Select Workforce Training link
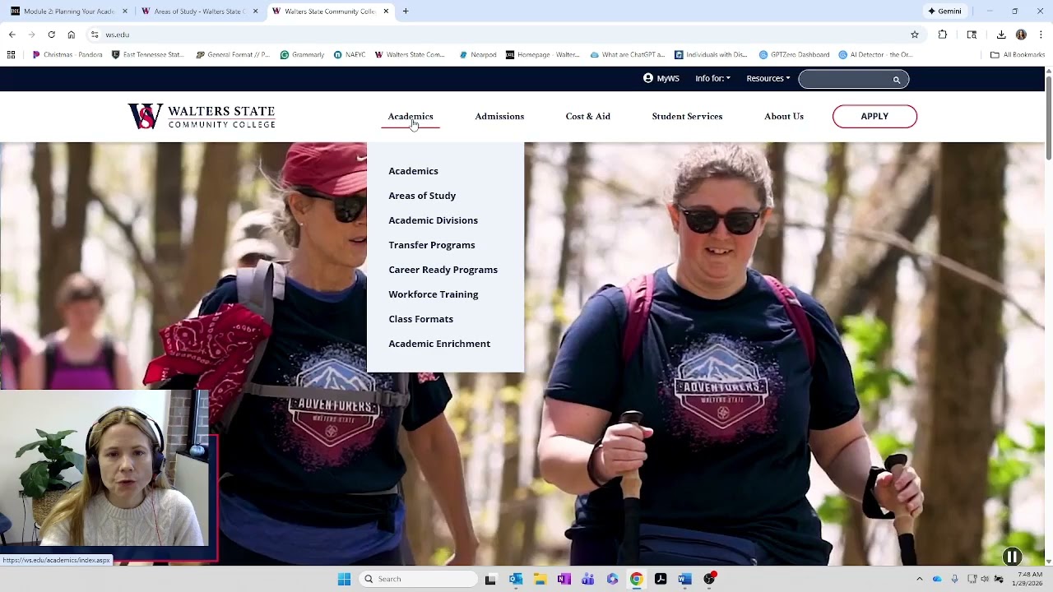 pos(434,294)
